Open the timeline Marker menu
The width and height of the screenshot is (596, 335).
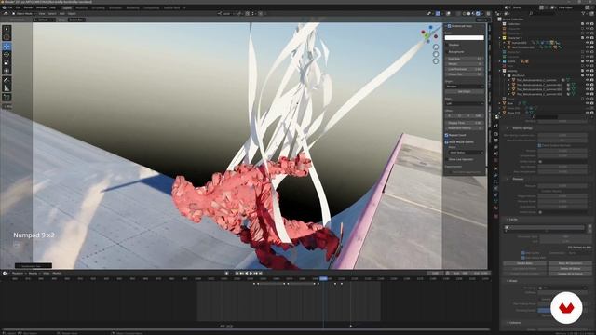click(x=57, y=273)
